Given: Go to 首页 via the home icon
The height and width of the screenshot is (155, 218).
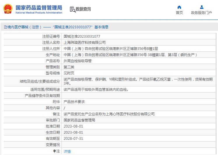Looking at the screenshot, I should 179,7.
